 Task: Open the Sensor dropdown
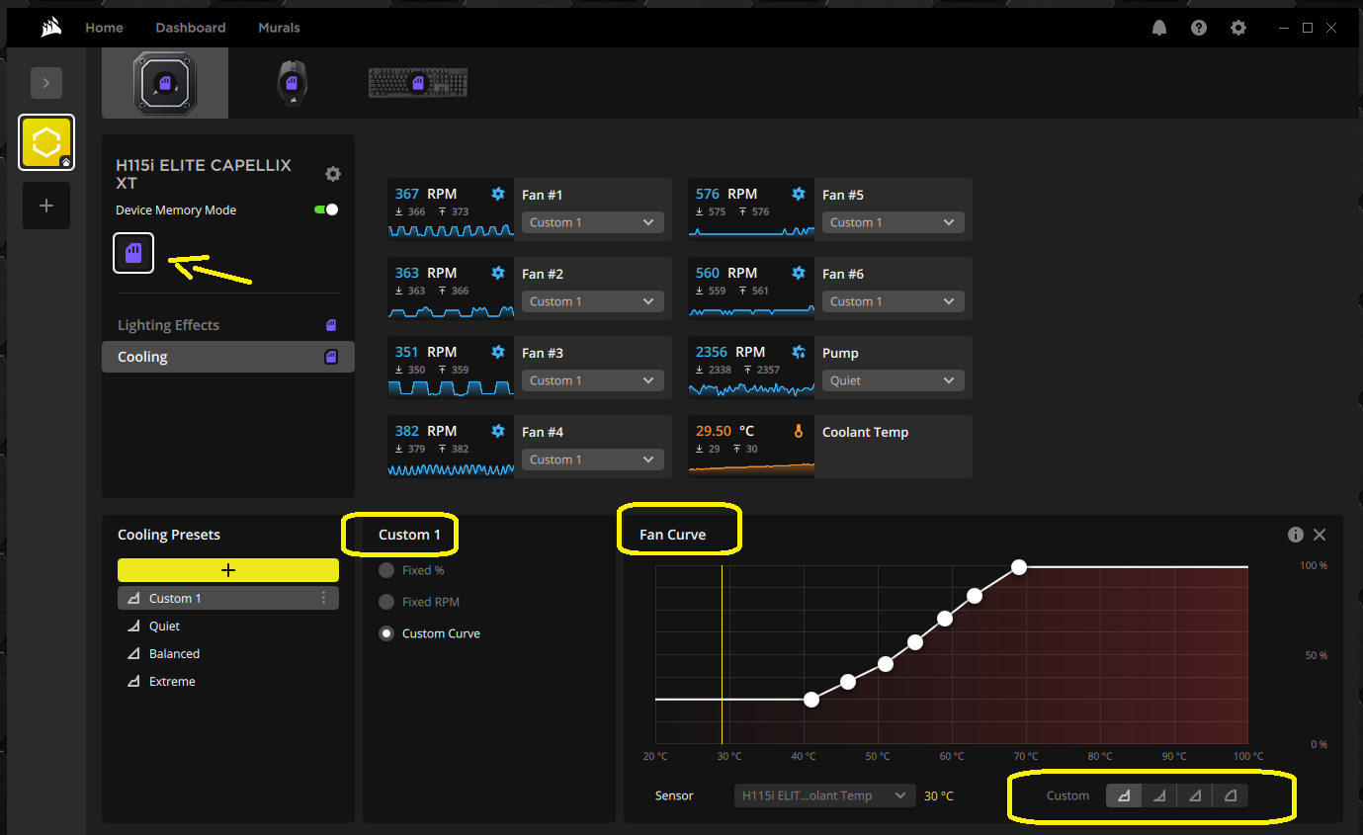pyautogui.click(x=825, y=795)
